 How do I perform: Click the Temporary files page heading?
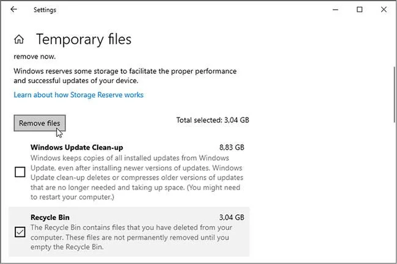pyautogui.click(x=84, y=40)
